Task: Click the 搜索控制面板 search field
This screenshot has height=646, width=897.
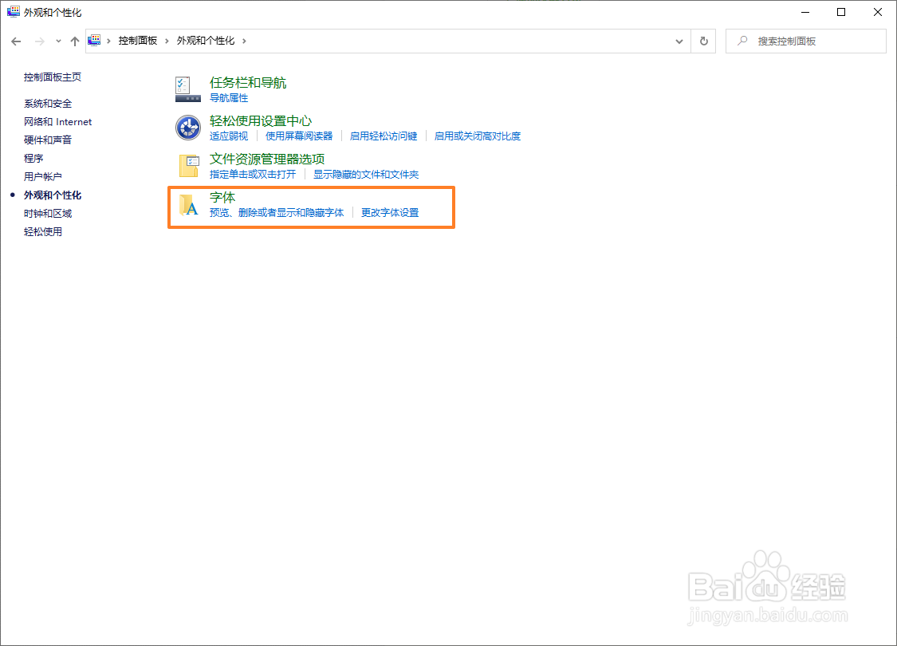Action: click(x=805, y=41)
